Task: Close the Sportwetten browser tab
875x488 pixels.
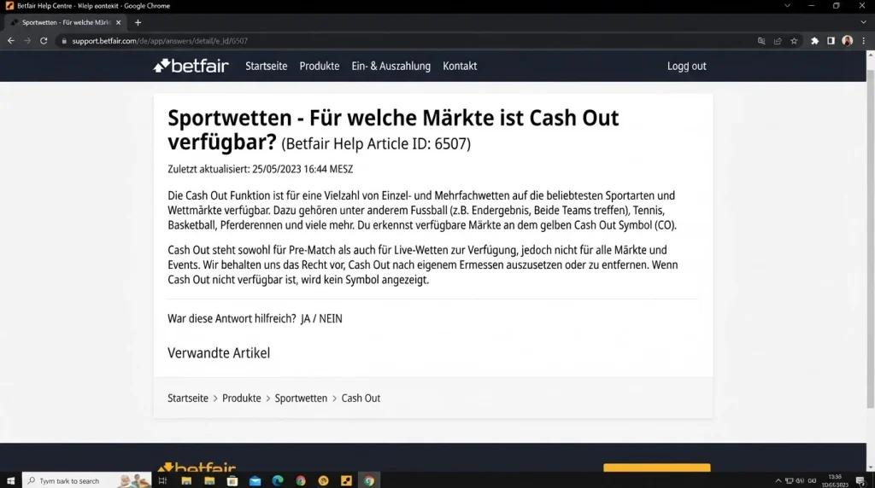Action: (118, 22)
